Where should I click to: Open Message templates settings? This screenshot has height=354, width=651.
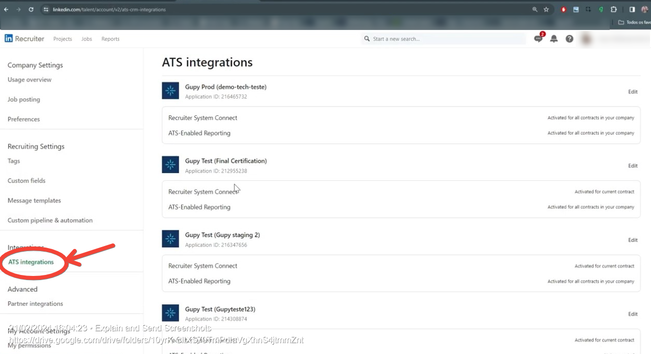coord(34,201)
